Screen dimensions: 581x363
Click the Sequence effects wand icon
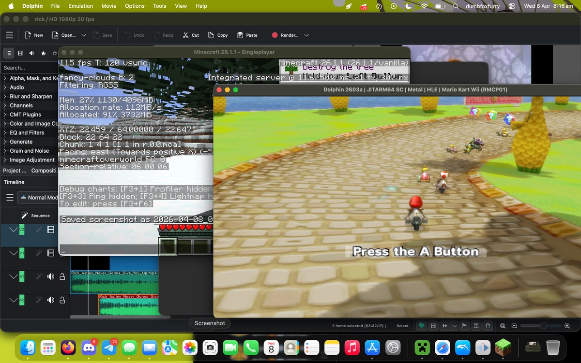click(x=24, y=216)
